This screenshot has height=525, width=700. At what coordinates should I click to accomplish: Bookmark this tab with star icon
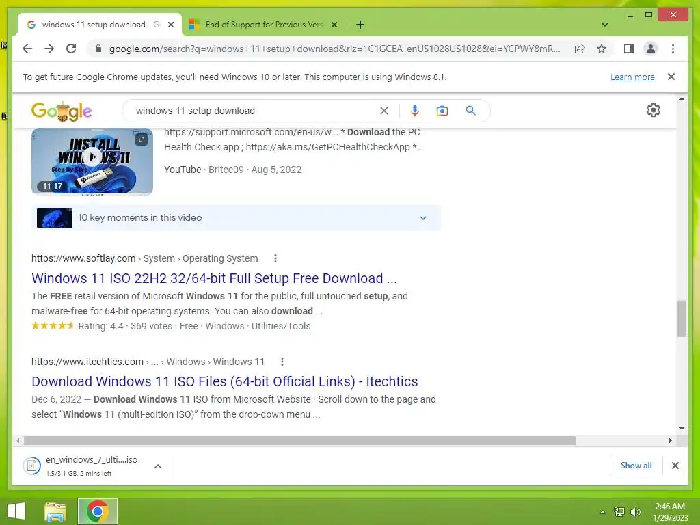[x=602, y=49]
